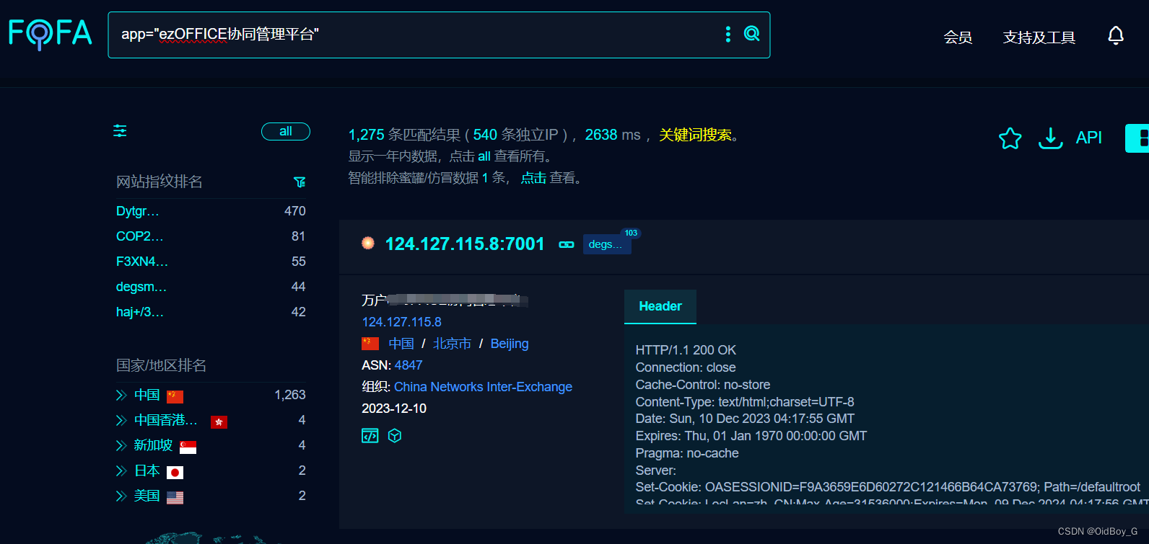Viewport: 1149px width, 544px height.
Task: Filter by 美国 country name
Action: 147,496
